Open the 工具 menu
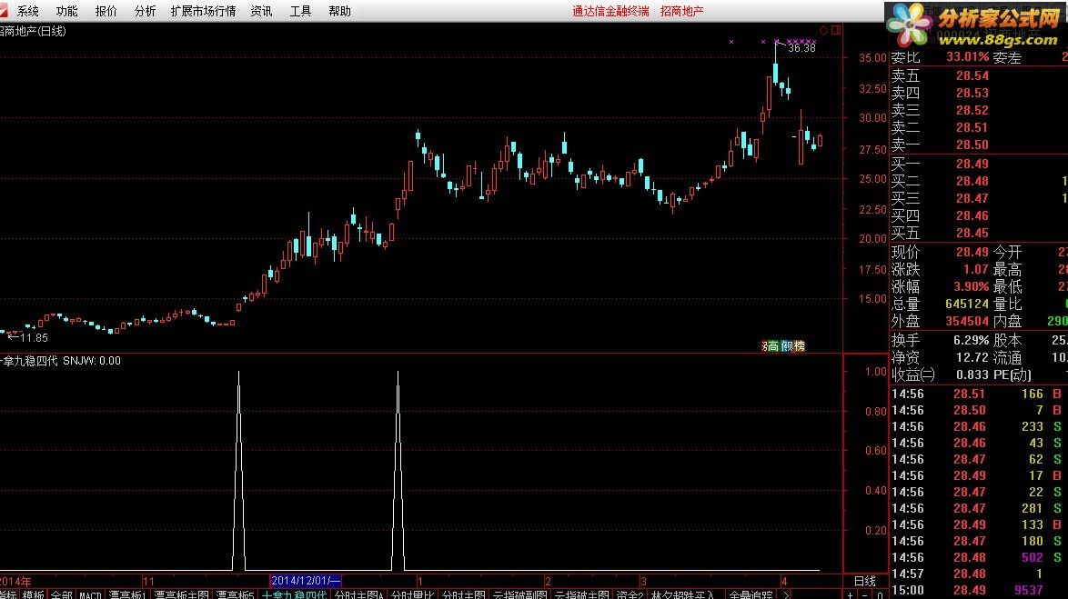The height and width of the screenshot is (599, 1068). click(x=300, y=11)
